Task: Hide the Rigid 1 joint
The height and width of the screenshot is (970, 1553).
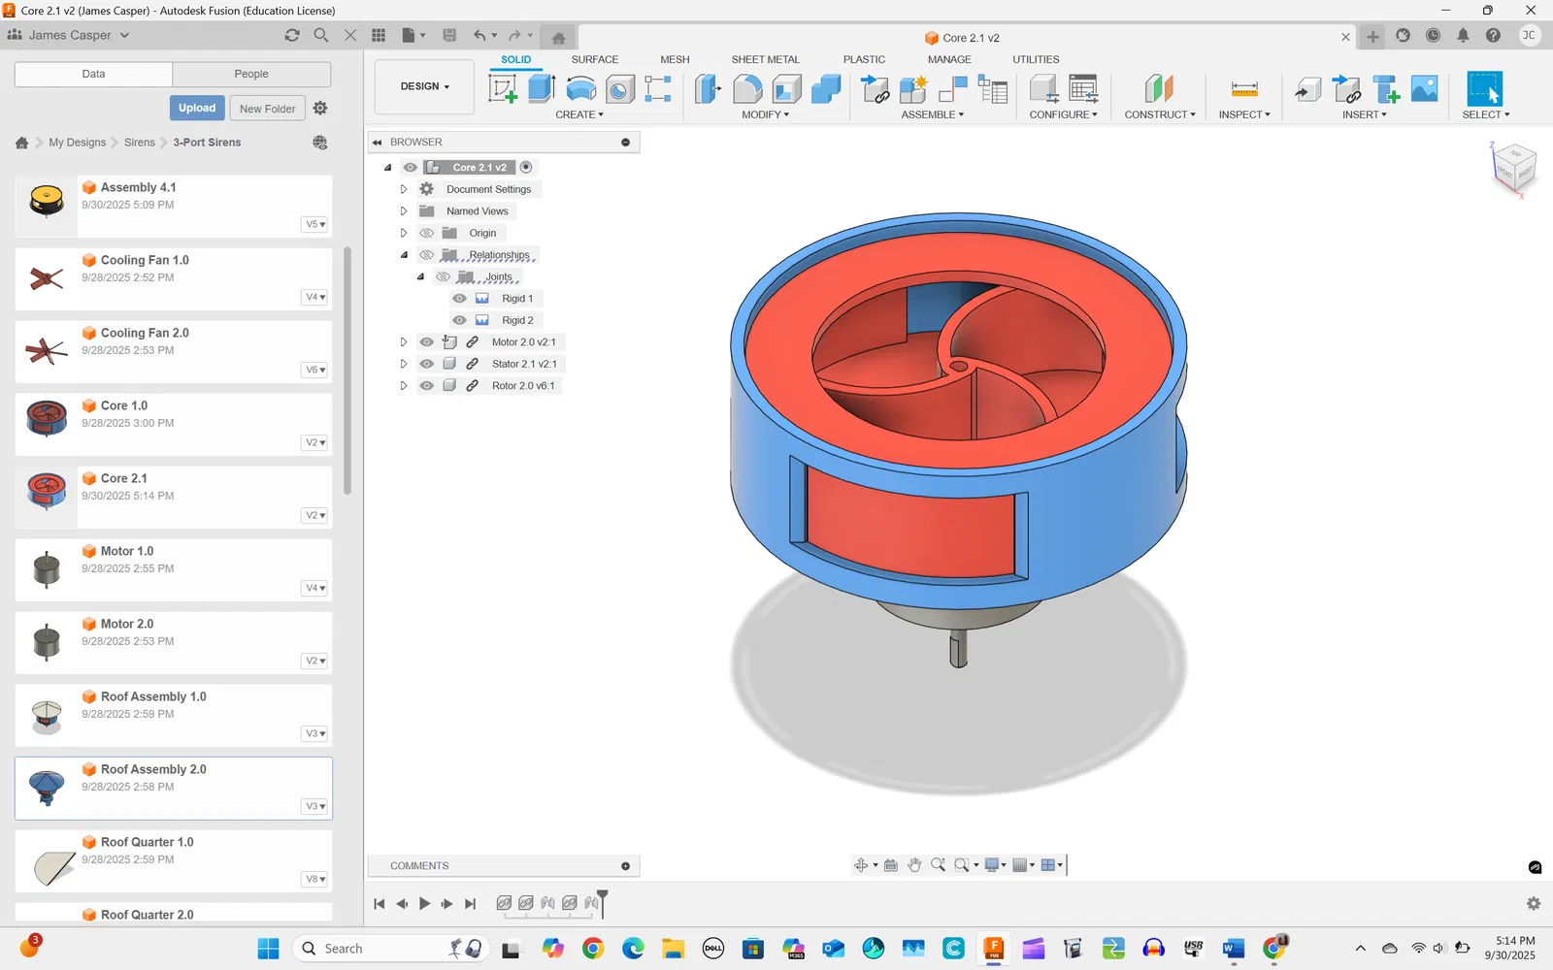Action: (460, 299)
